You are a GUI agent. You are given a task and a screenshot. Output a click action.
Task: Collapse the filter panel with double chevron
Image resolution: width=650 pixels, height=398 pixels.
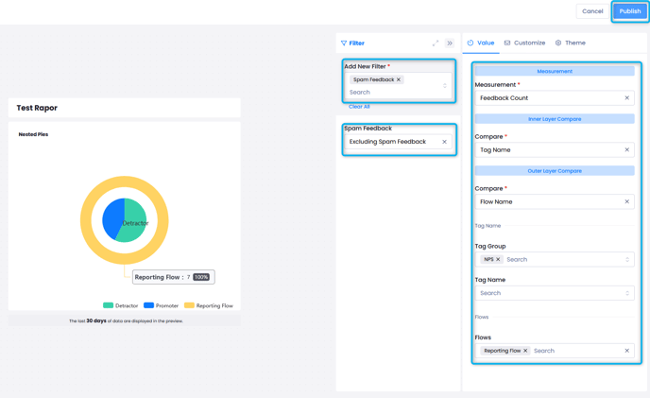(x=450, y=43)
